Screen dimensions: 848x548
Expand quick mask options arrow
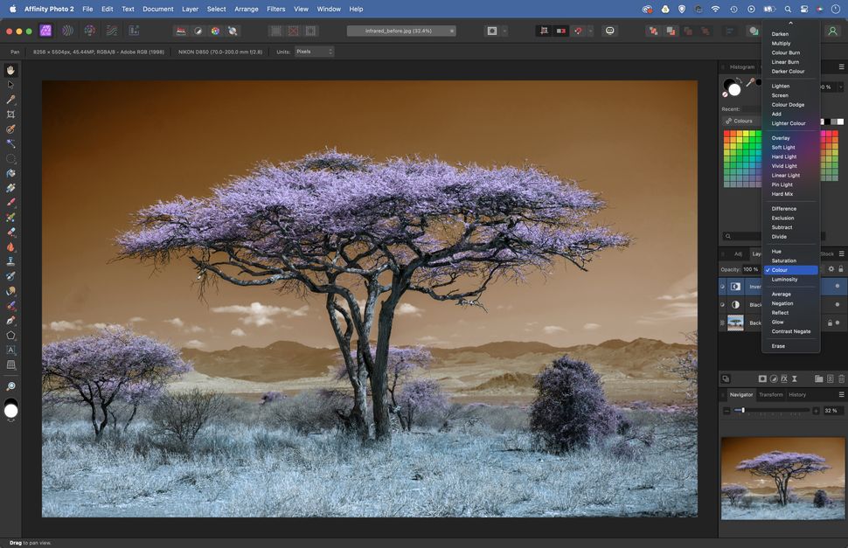pos(504,31)
